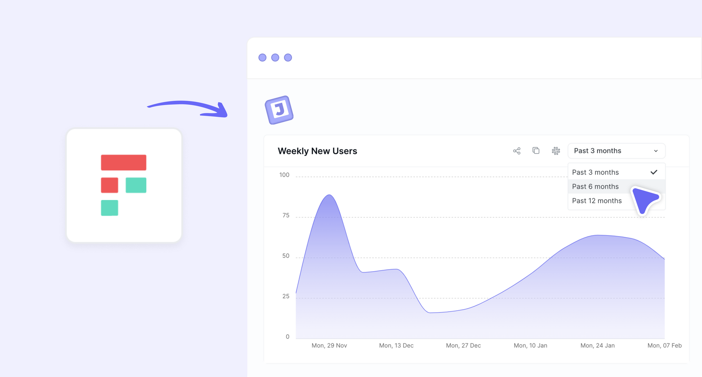Select Past 3 months option in list
Screen dimensions: 702x377
(616, 172)
